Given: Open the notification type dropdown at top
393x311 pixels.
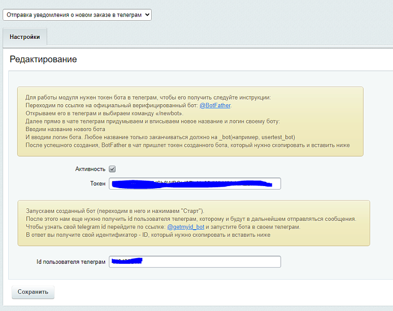Looking at the screenshot, I should [x=77, y=15].
